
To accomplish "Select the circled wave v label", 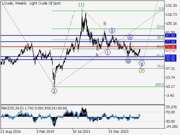I will (142, 63).
